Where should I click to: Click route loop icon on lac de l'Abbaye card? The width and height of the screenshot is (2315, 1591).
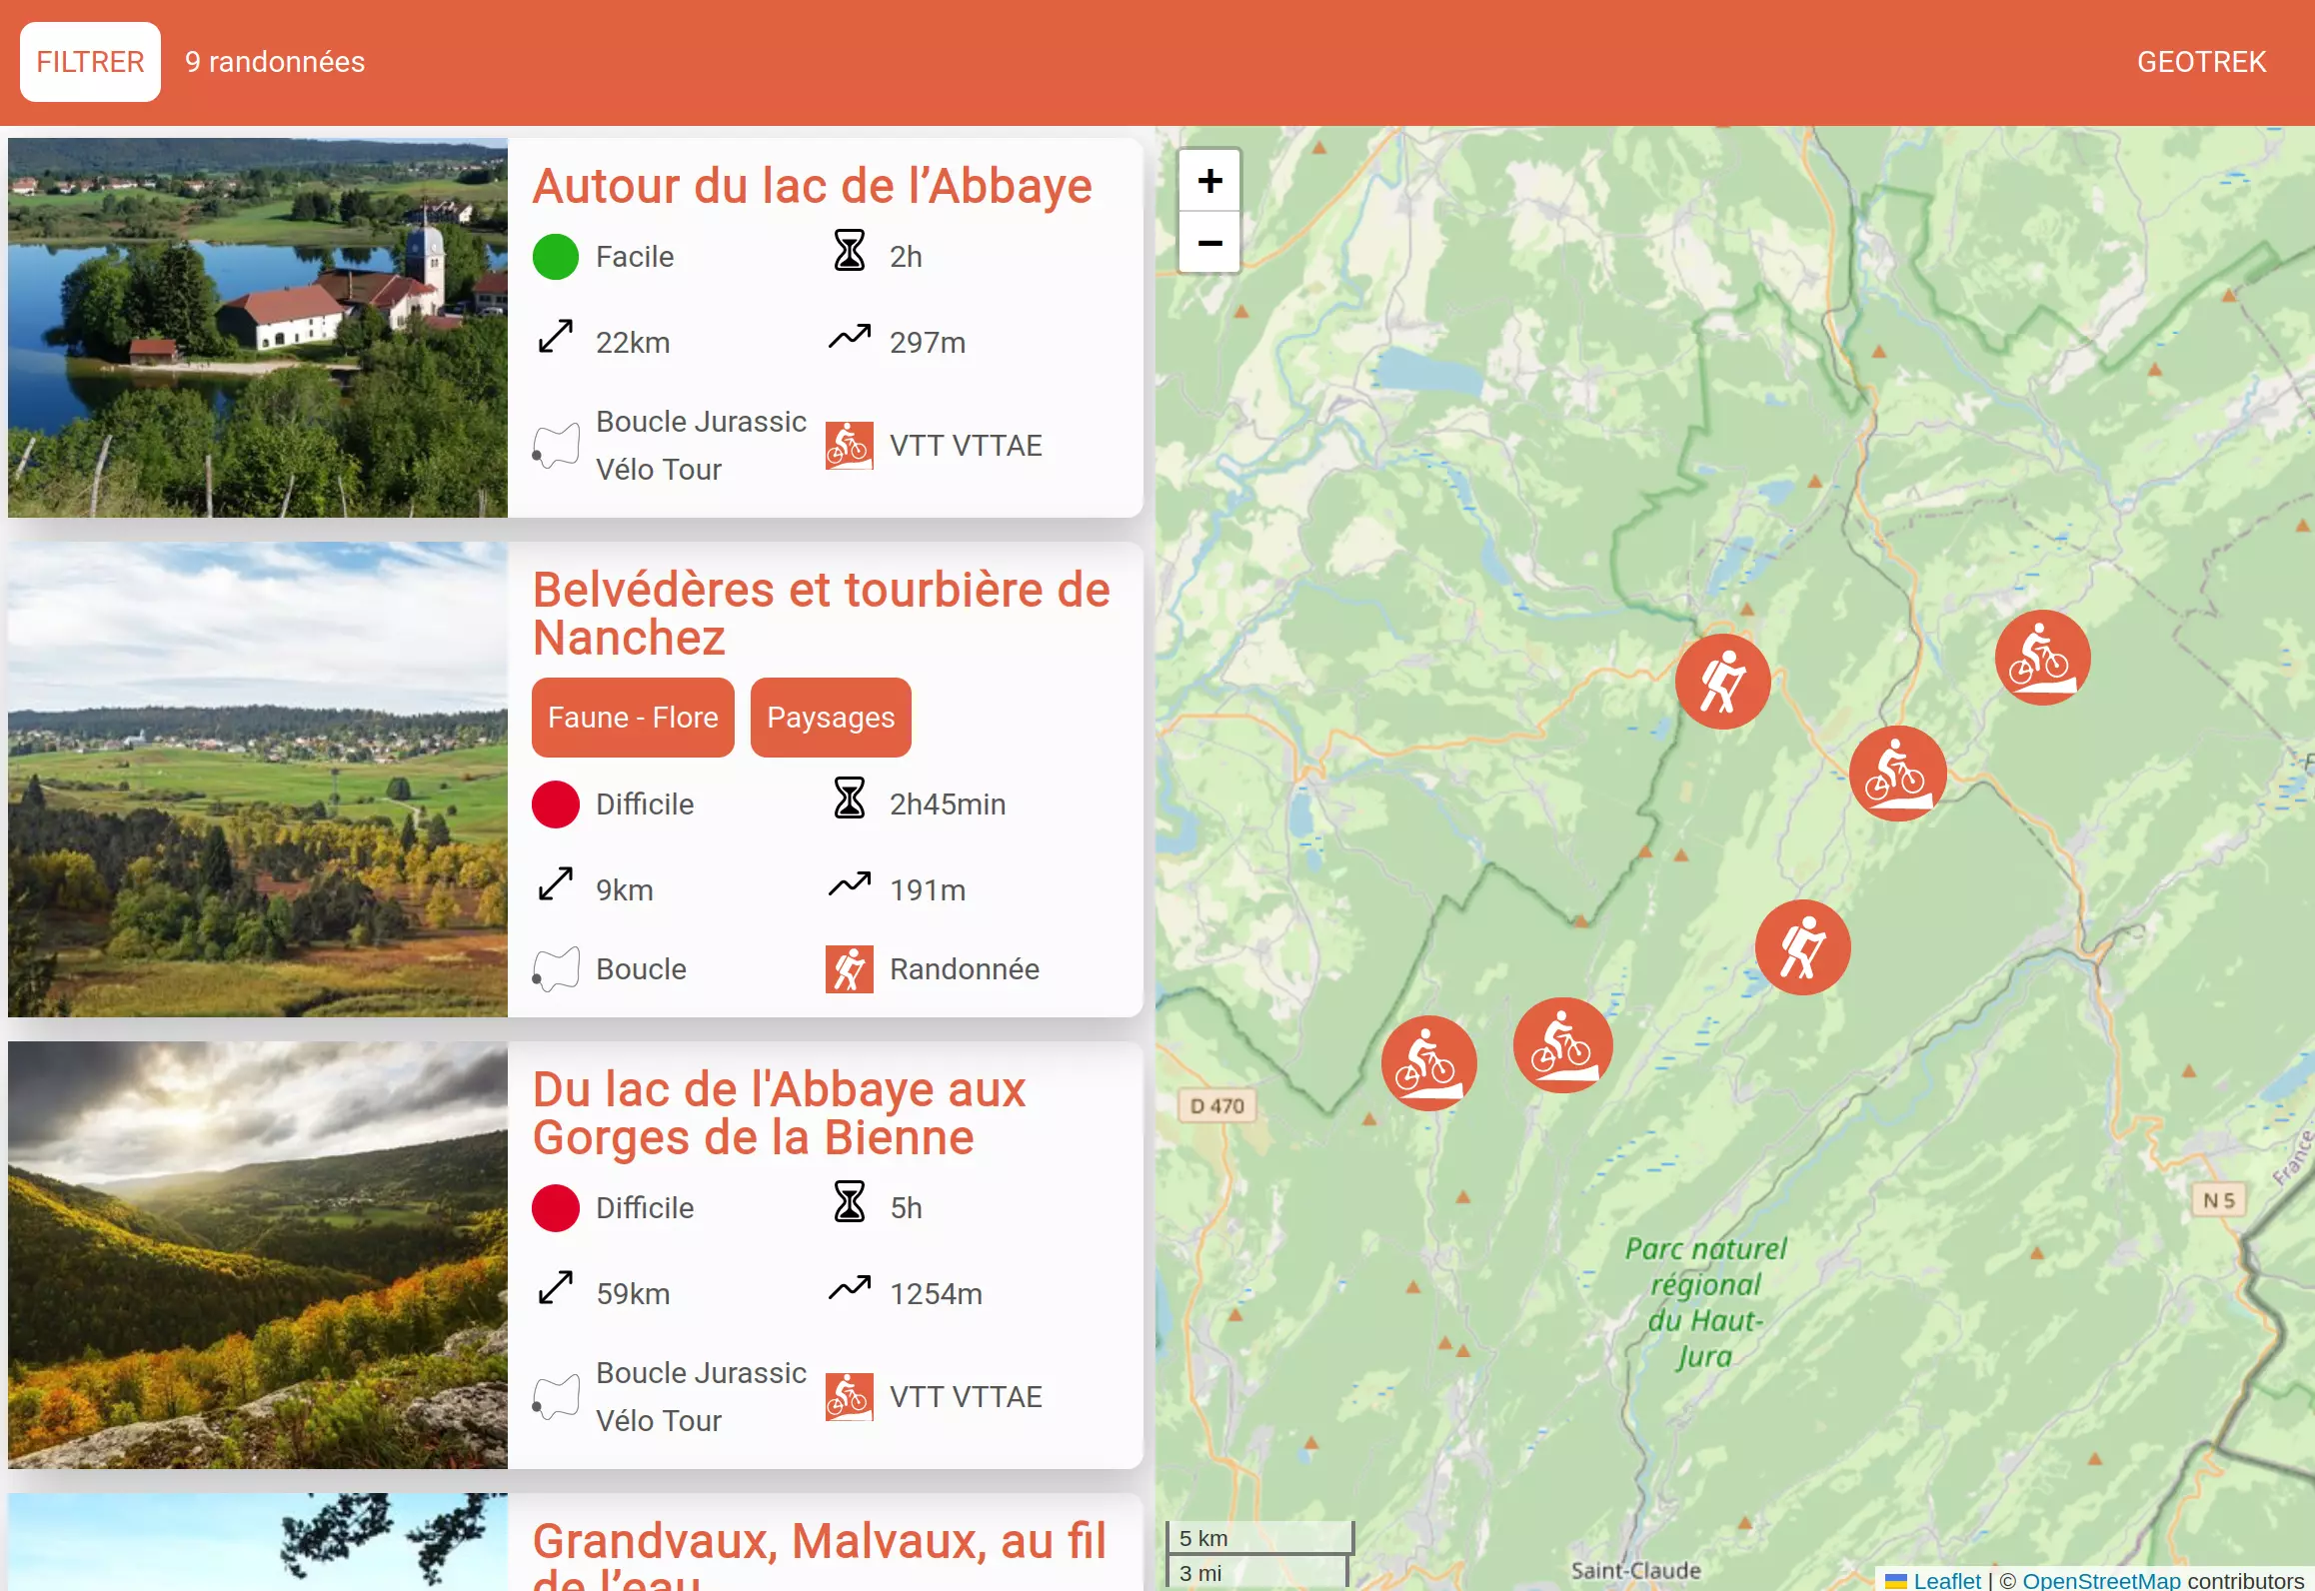556,446
